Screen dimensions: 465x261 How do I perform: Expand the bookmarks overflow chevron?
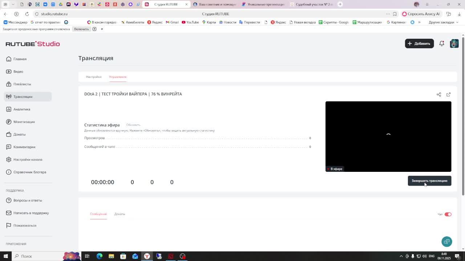(419, 22)
